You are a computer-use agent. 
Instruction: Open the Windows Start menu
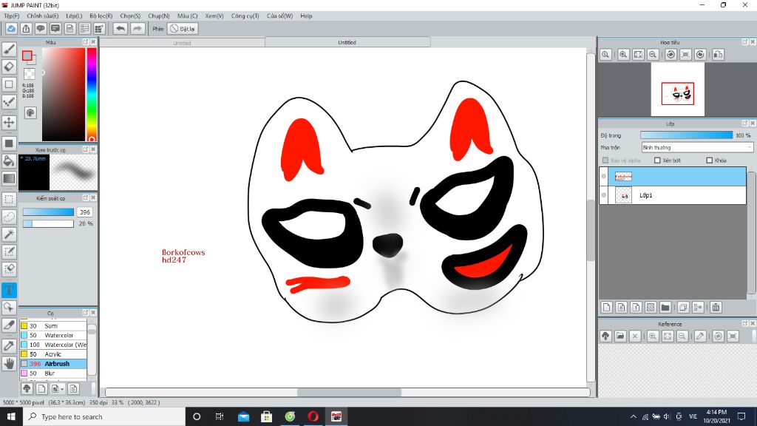11,416
